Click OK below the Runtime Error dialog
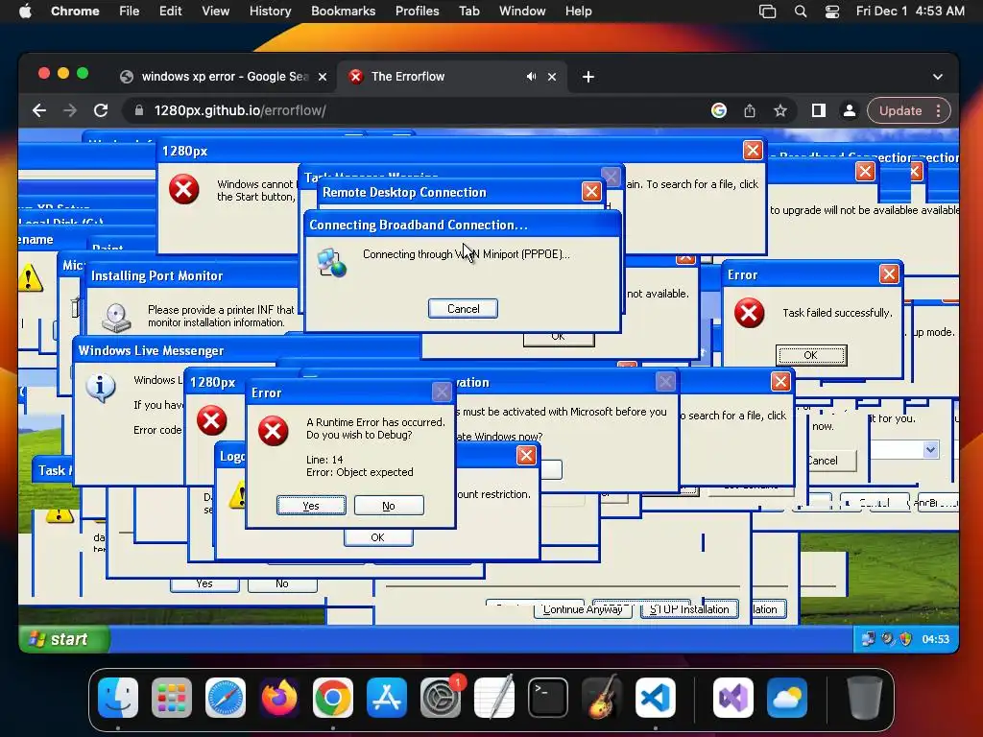The height and width of the screenshot is (737, 983). coord(378,537)
